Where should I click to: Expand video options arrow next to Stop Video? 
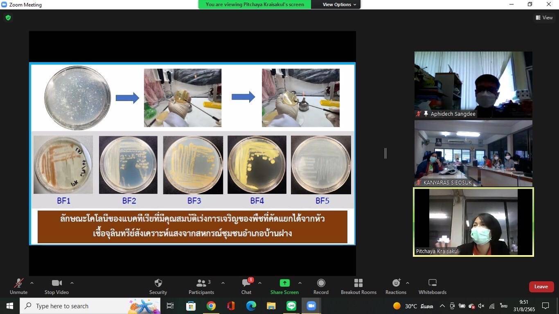tap(72, 283)
